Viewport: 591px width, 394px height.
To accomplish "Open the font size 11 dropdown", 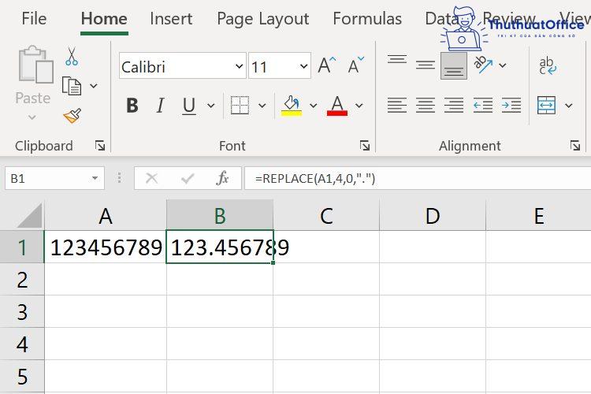I will (x=304, y=66).
